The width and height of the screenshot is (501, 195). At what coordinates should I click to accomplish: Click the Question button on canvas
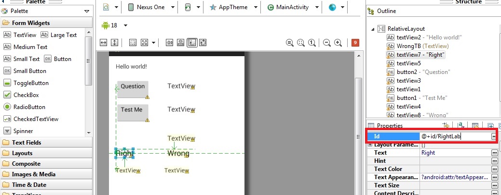[133, 89]
